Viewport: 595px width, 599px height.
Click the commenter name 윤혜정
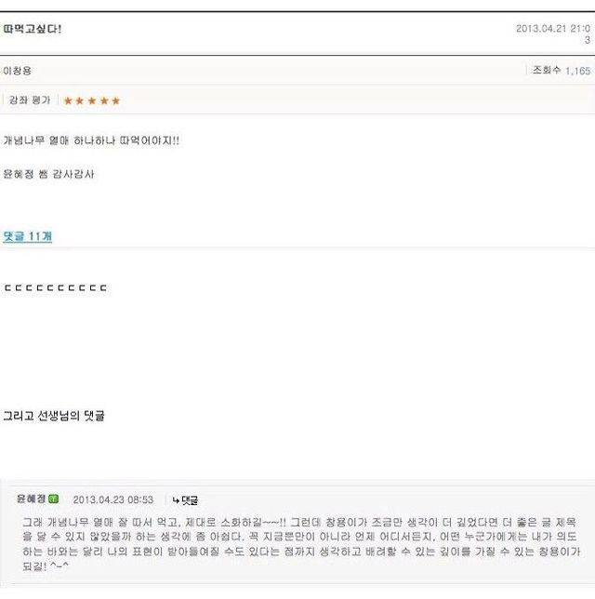[32, 499]
